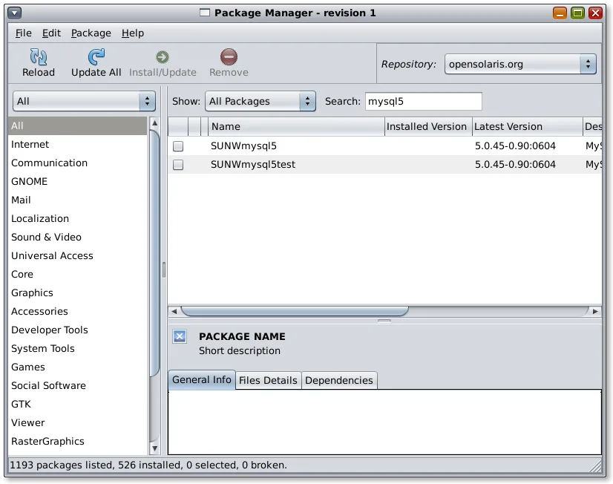Click the SUNWmysql5 package name

coord(243,146)
